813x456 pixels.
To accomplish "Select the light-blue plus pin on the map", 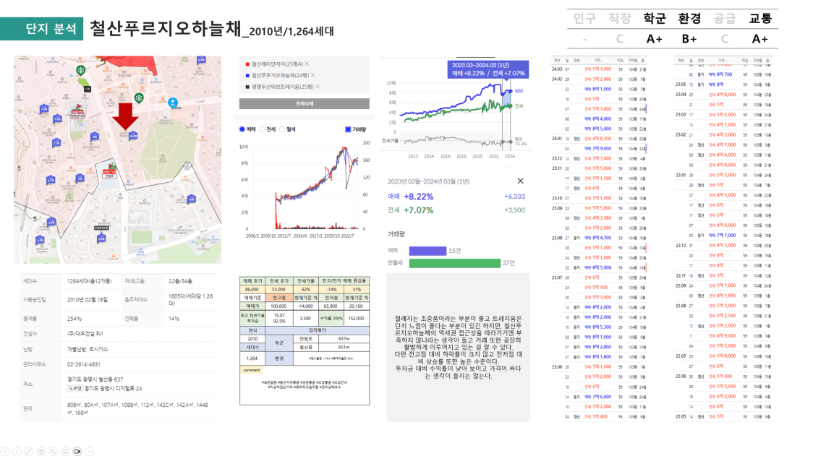I will 173,102.
